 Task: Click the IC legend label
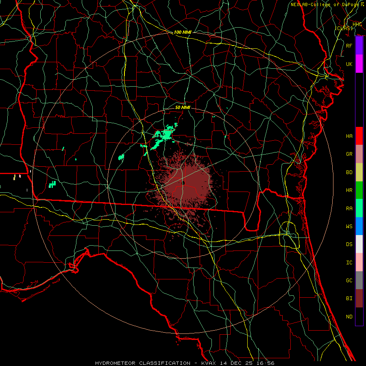[x=349, y=263]
